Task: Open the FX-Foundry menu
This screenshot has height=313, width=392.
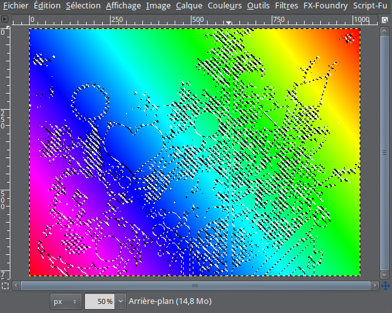Action: pyautogui.click(x=325, y=6)
